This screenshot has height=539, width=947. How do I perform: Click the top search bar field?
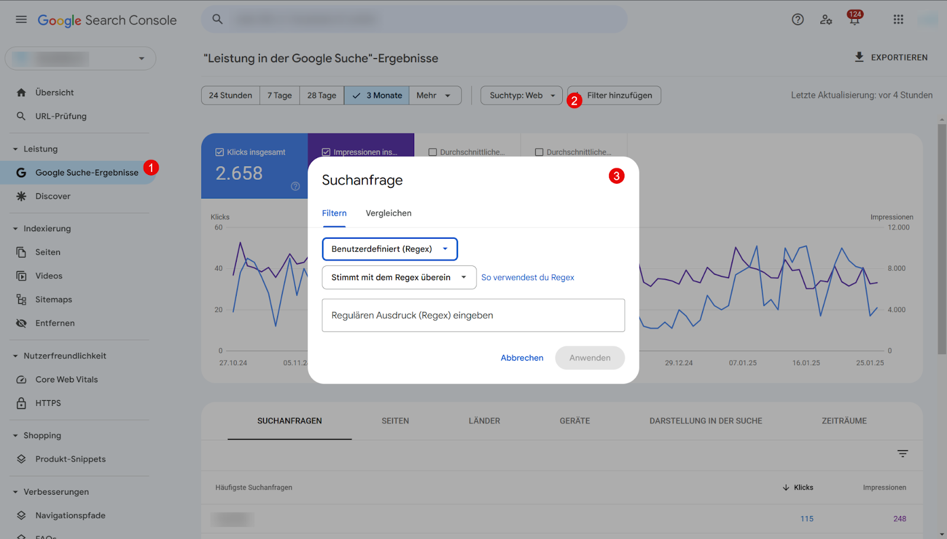point(414,20)
